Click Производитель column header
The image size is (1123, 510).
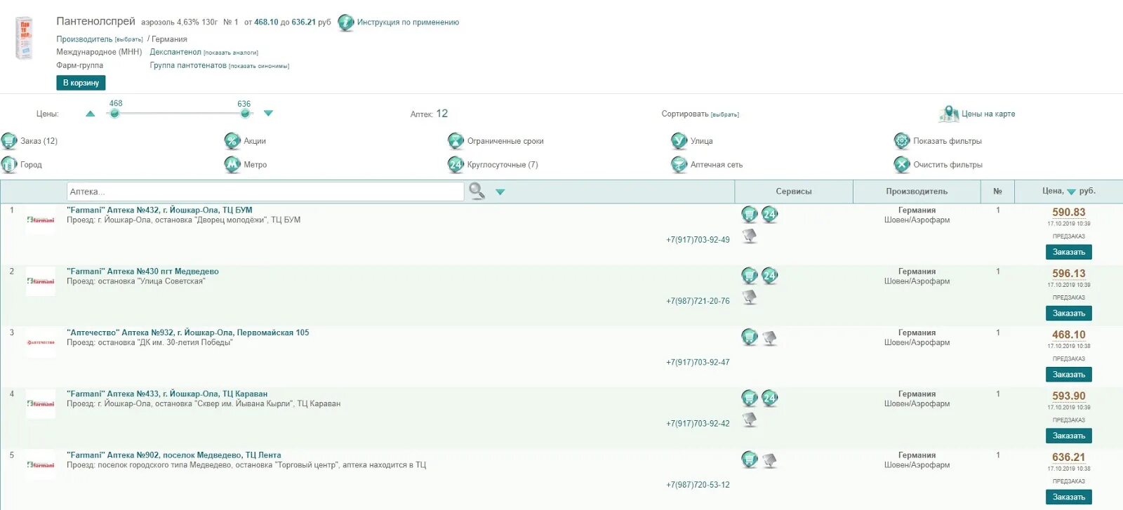click(x=917, y=192)
